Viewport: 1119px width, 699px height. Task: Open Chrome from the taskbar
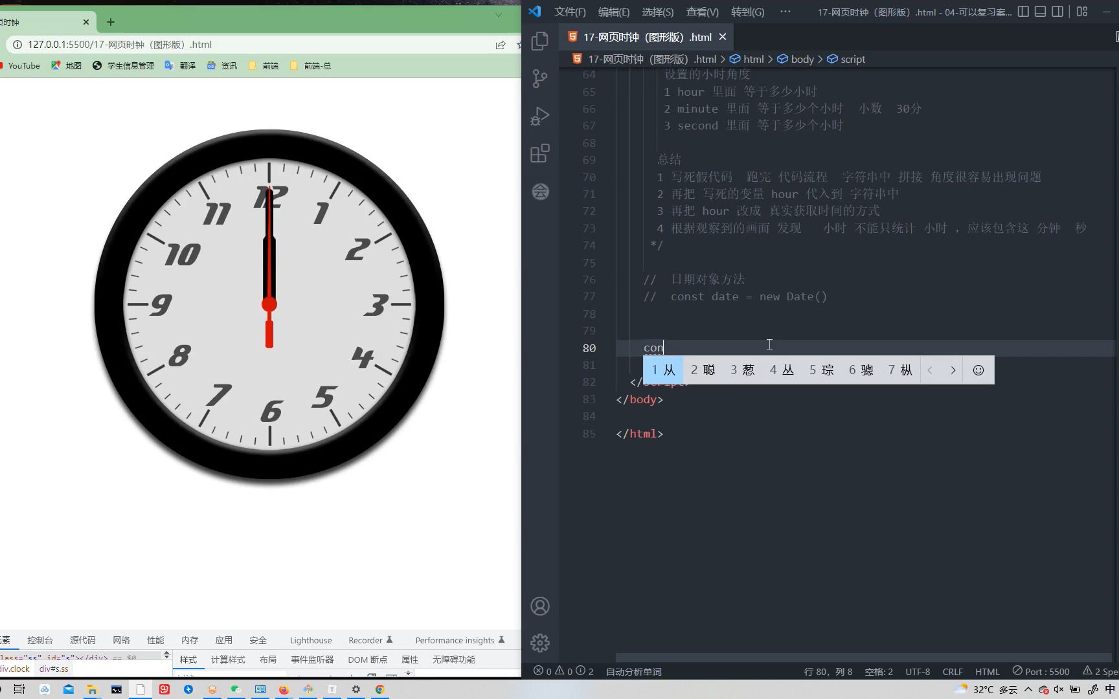tap(379, 689)
